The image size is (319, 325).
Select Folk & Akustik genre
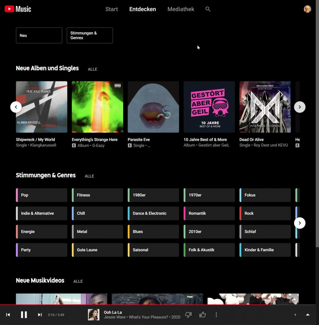click(209, 250)
